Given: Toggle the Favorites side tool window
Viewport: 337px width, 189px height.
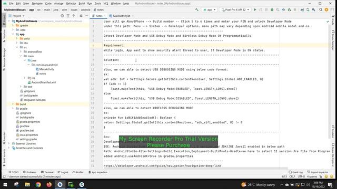Looking at the screenshot, I should point(4,138).
